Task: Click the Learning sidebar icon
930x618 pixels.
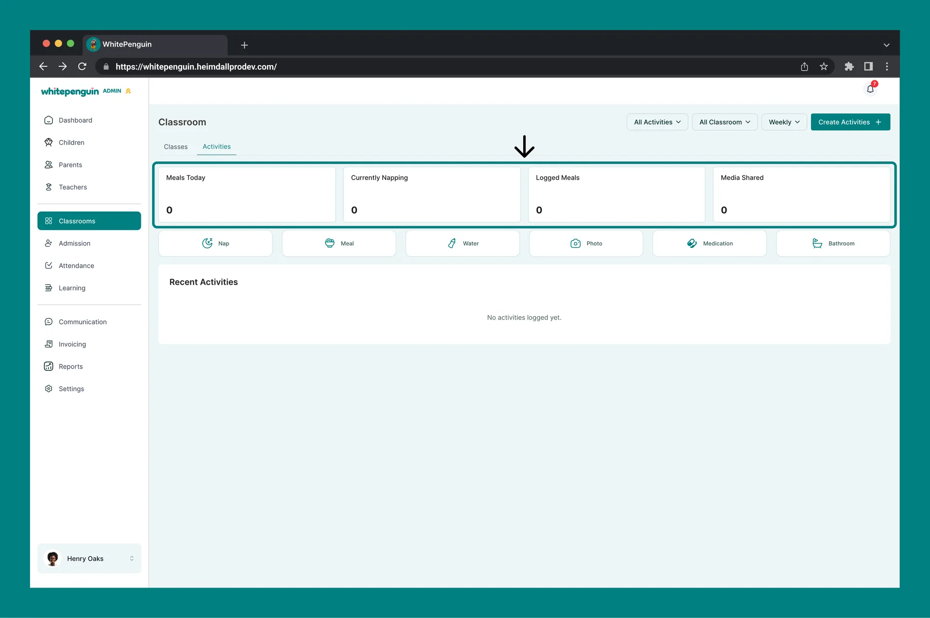Action: 48,288
